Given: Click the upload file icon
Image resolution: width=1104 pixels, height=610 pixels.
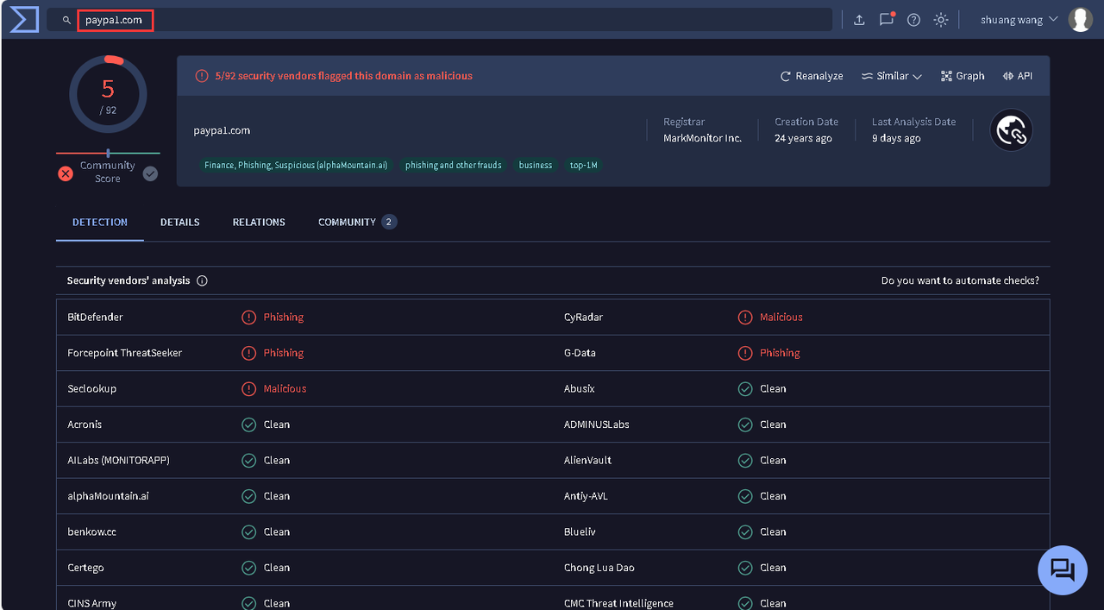Looking at the screenshot, I should coord(859,20).
